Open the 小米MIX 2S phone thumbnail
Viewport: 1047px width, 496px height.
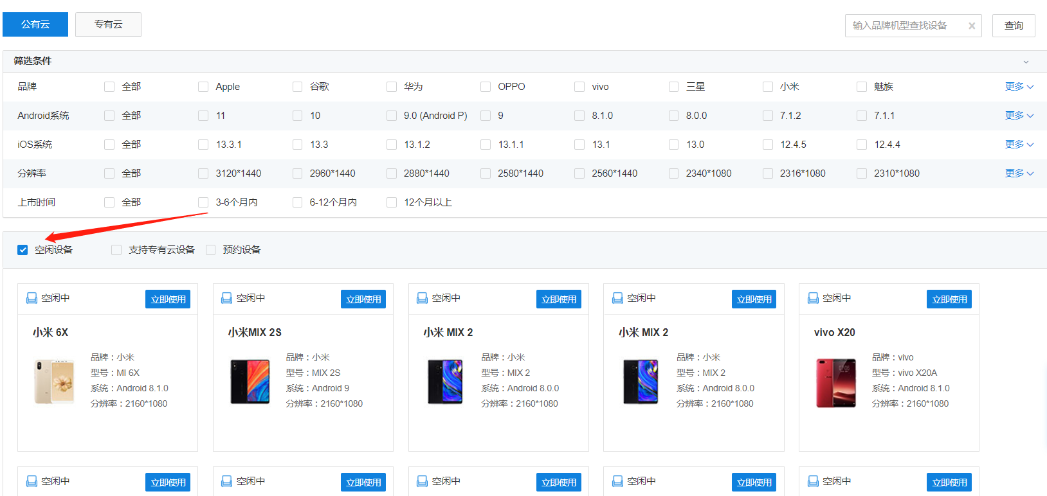pyautogui.click(x=250, y=382)
